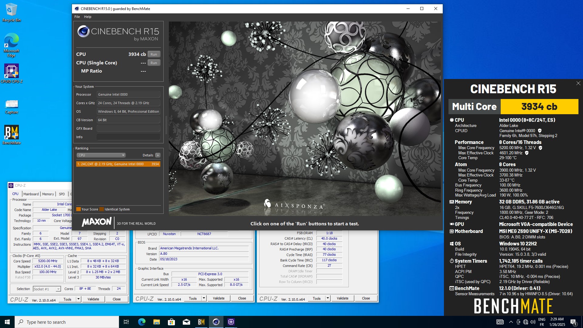Switch to Mainboard tab in CPU-Z
Screen dimensions: 583x328
31,194
